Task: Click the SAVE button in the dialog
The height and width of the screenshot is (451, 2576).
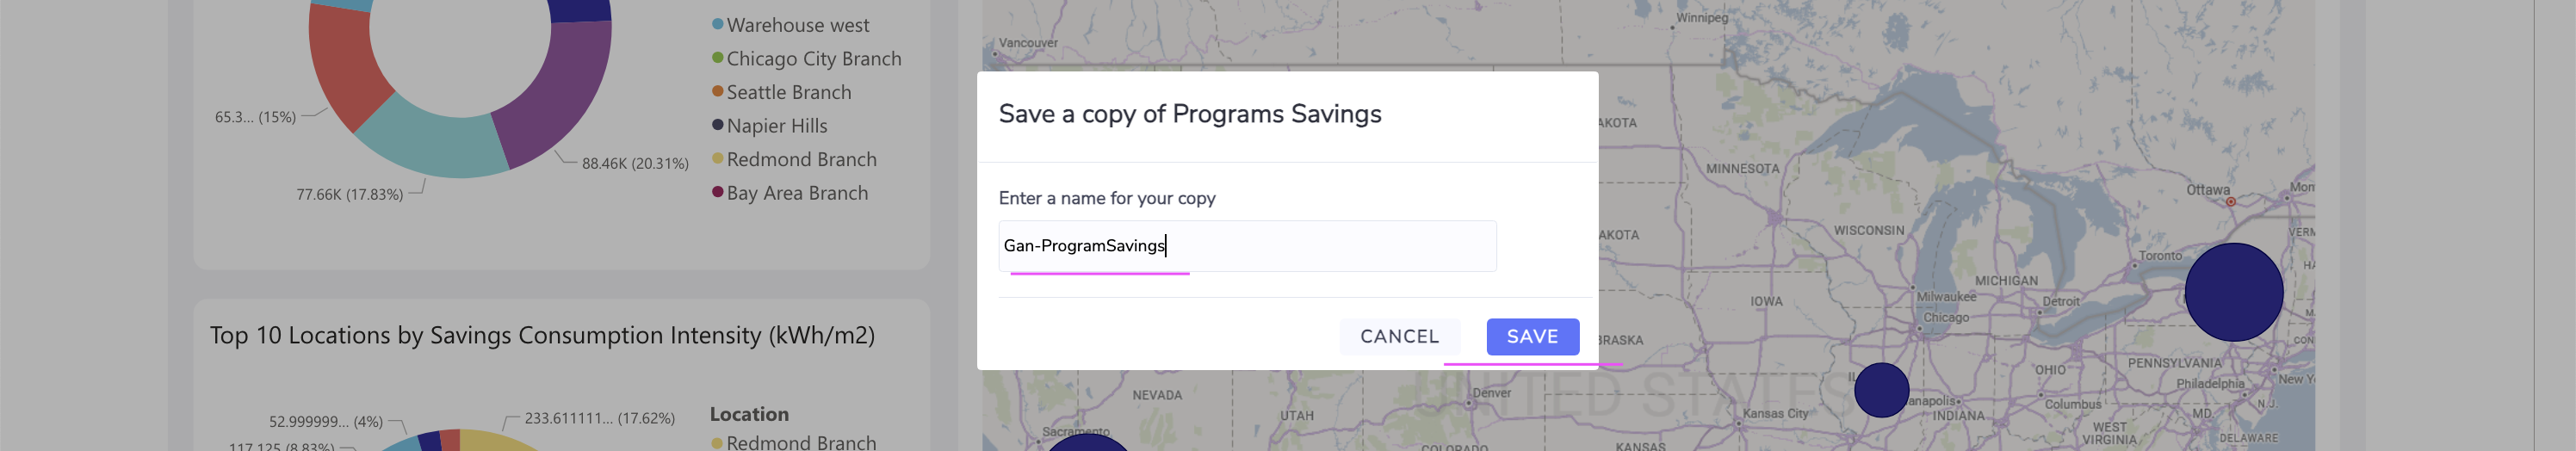Action: [1532, 337]
